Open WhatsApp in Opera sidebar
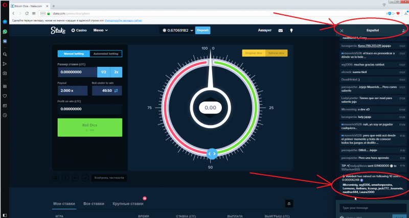The width and height of the screenshot is (409, 218). [x=5, y=32]
